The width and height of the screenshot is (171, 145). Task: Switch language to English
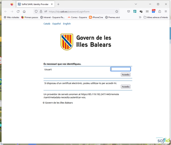tap(67, 24)
